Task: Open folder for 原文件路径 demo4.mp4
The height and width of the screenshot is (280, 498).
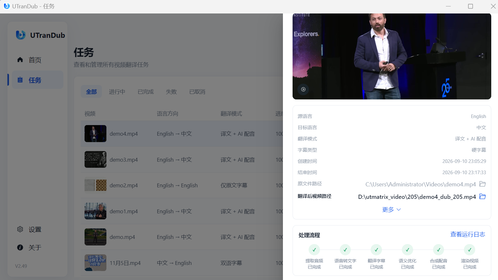Action: (482, 184)
